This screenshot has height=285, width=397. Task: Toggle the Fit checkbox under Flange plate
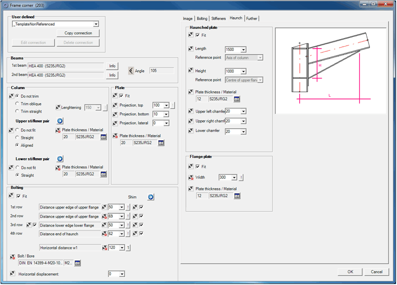pyautogui.click(x=198, y=167)
